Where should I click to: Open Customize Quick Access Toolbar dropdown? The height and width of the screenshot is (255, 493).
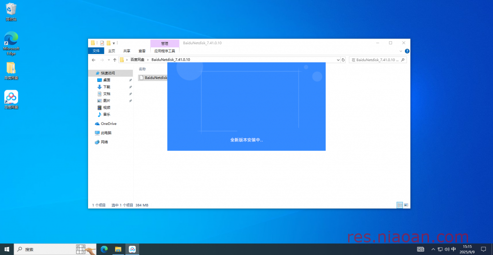tap(114, 43)
